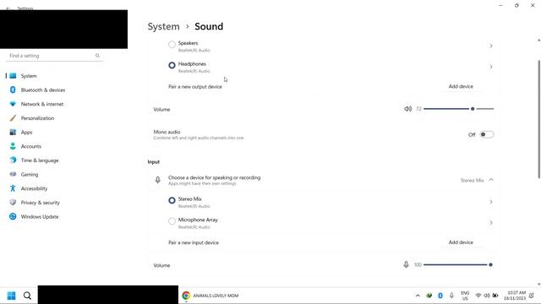The image size is (541, 304).
Task: Click the green security tray icon
Action: click(429, 296)
